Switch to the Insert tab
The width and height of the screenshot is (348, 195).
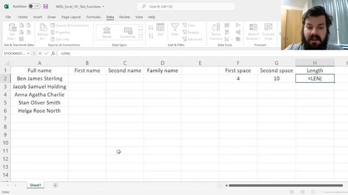[38, 17]
